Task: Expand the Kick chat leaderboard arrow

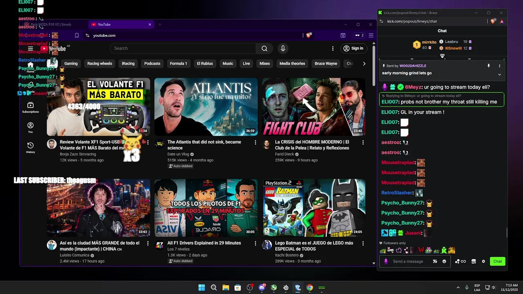Action: click(442, 56)
